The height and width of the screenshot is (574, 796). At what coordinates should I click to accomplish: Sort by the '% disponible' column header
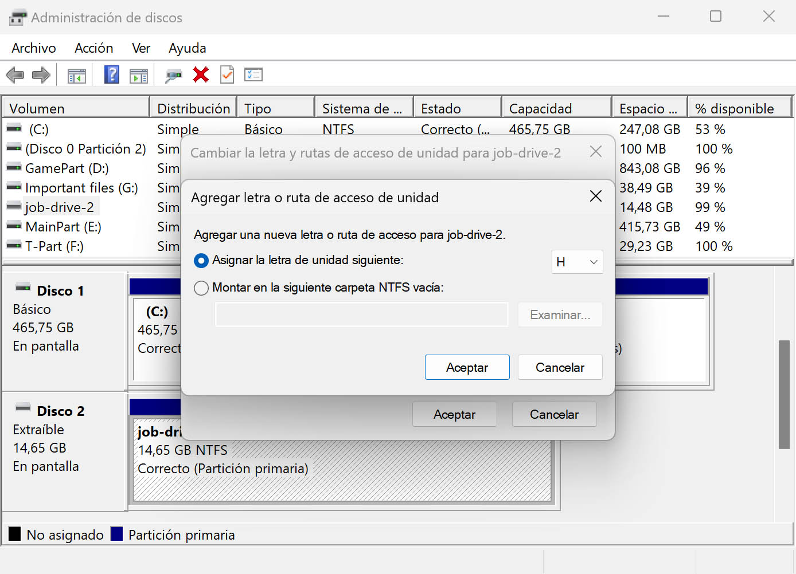(x=740, y=108)
